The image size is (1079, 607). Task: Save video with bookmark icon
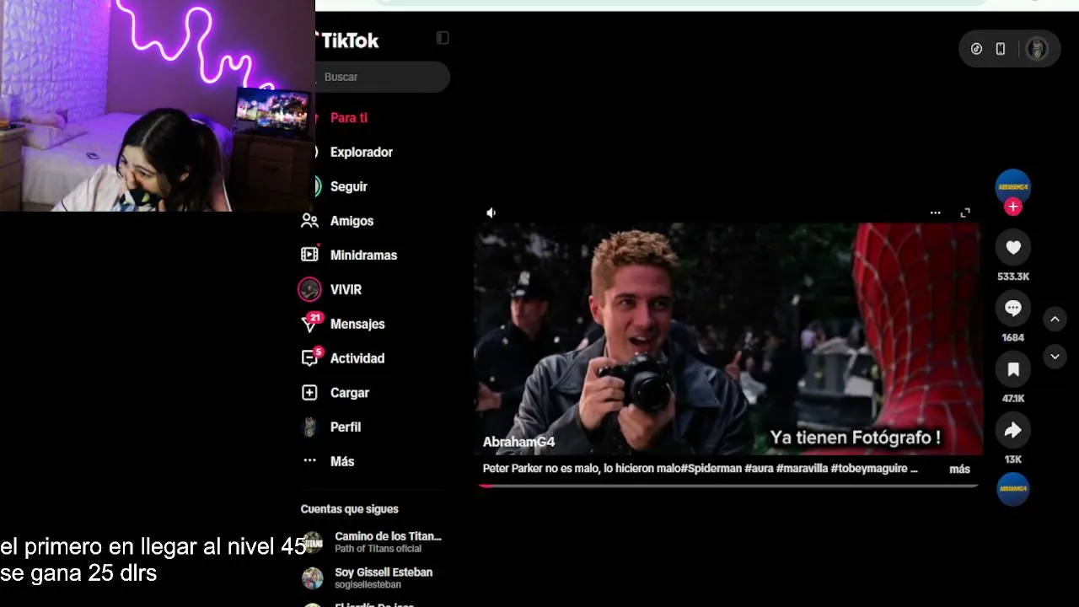[x=1013, y=369]
